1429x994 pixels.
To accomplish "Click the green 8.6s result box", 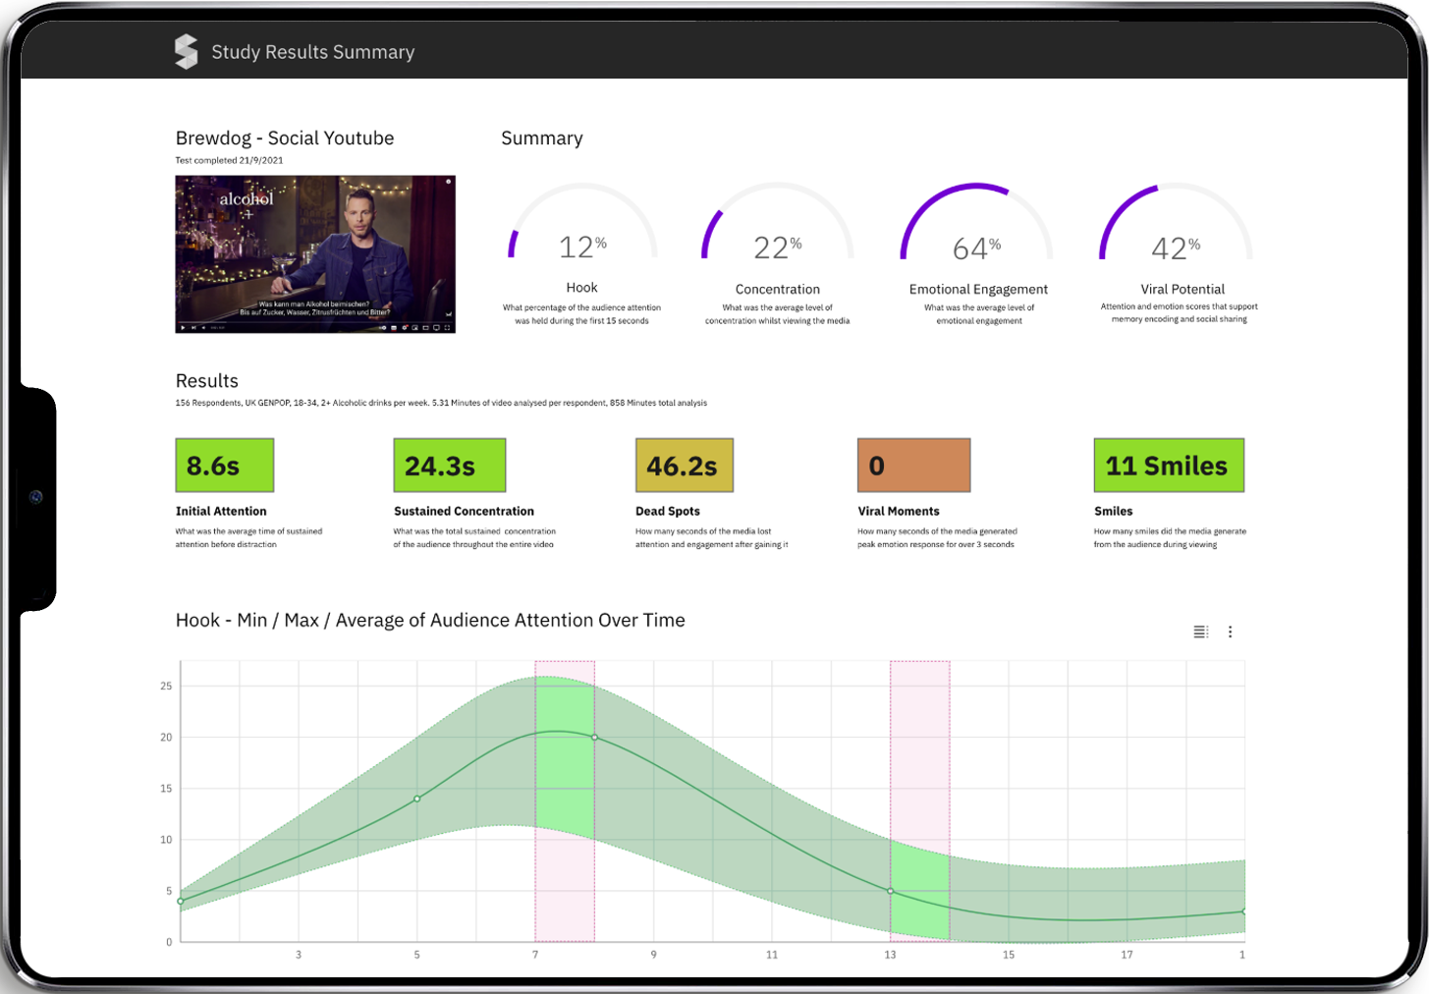I will point(225,466).
